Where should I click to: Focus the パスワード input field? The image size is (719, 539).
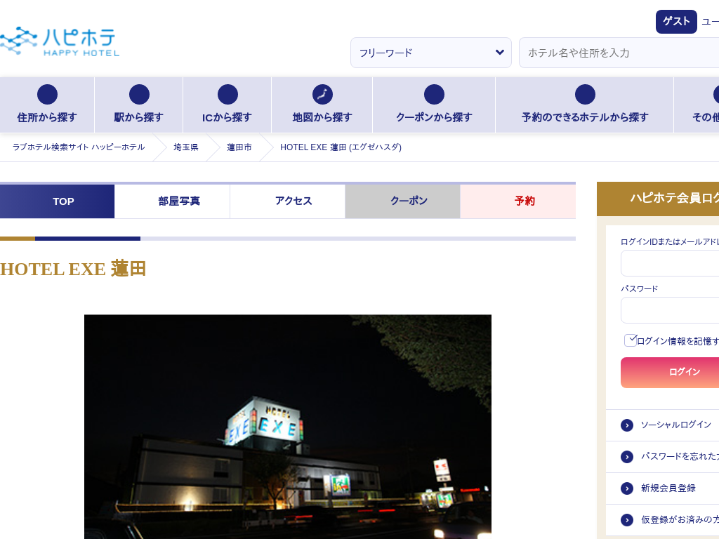(x=670, y=310)
